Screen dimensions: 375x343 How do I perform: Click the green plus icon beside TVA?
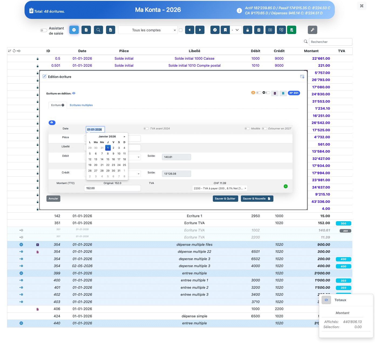(x=285, y=186)
